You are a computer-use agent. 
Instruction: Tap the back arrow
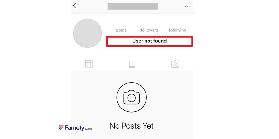click(75, 6)
